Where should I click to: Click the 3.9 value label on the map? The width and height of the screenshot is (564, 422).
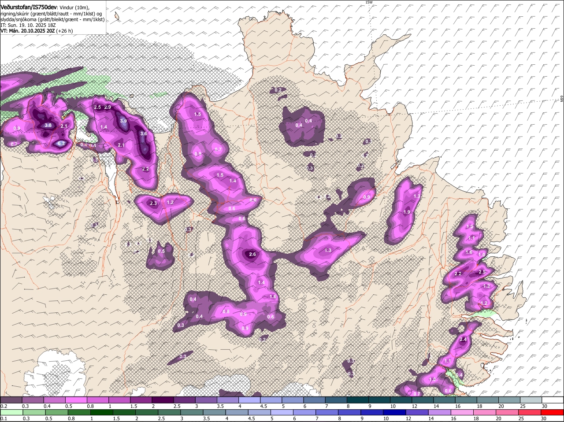click(123, 121)
